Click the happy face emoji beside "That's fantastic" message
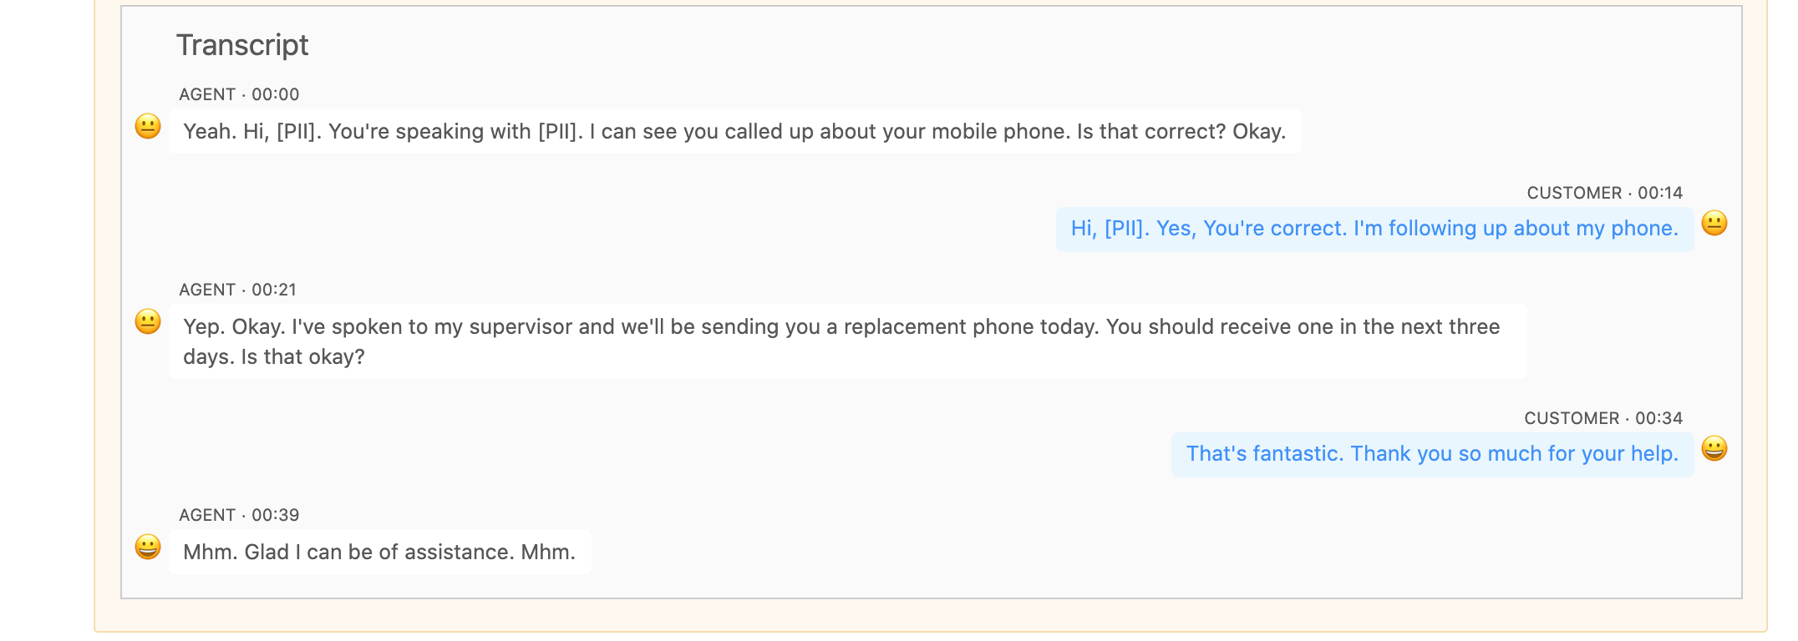The width and height of the screenshot is (1798, 641). [1714, 449]
